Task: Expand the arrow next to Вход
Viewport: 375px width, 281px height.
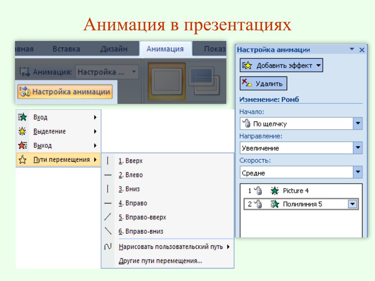Action: (x=95, y=117)
